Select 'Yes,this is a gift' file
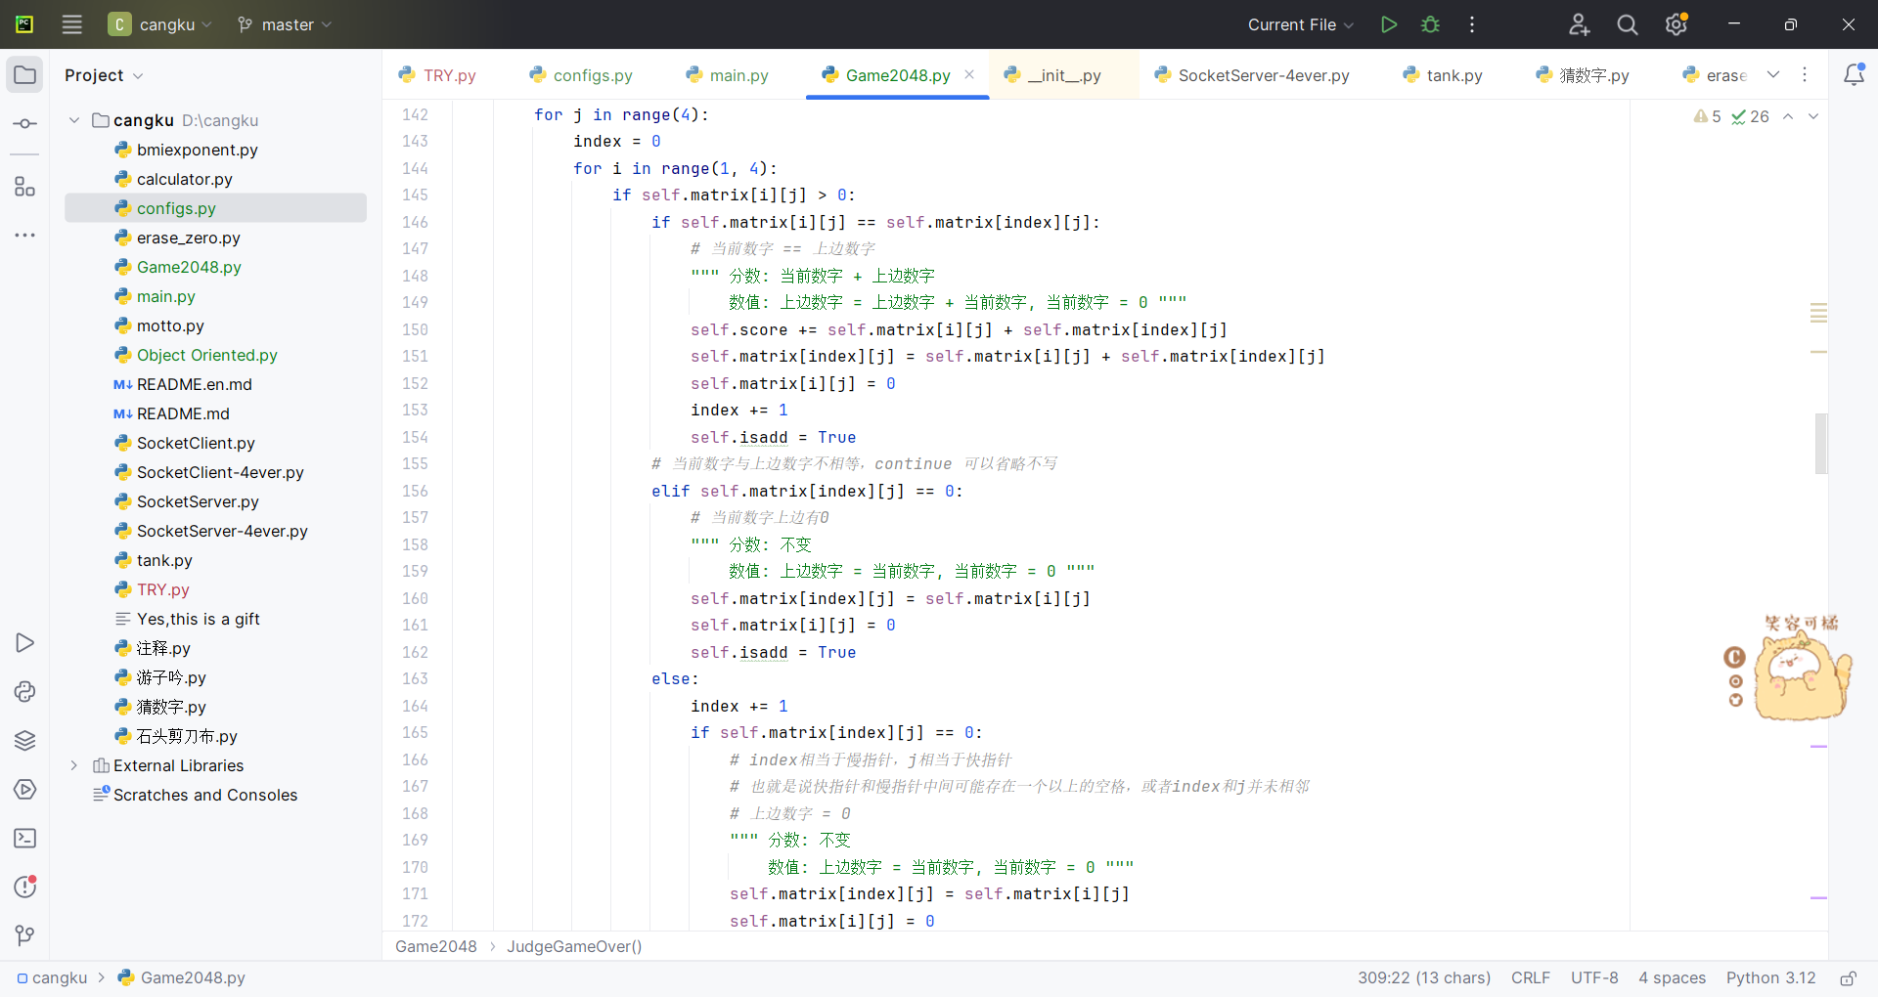 [199, 619]
